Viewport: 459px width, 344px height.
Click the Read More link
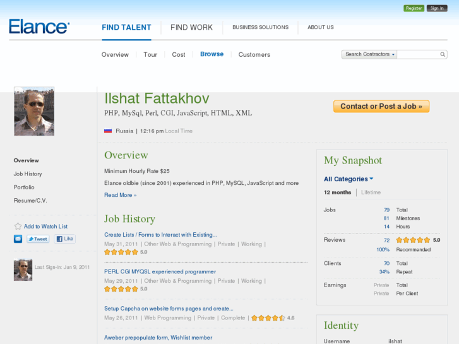click(121, 195)
